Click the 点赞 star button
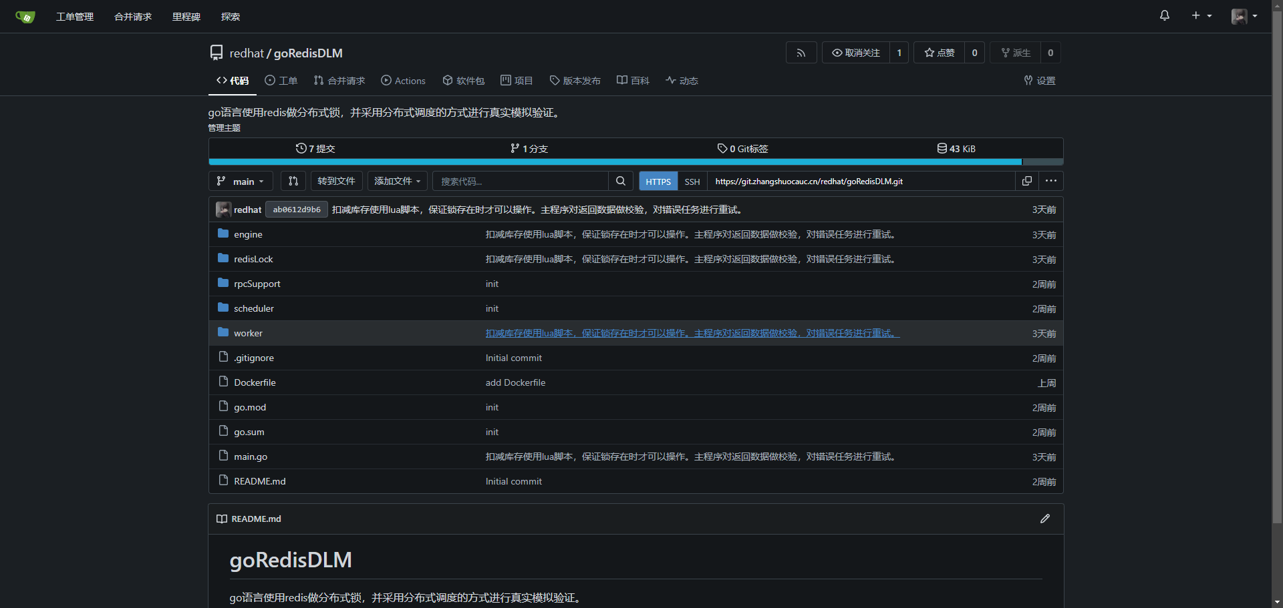Screen dimensions: 1283x608 point(940,53)
